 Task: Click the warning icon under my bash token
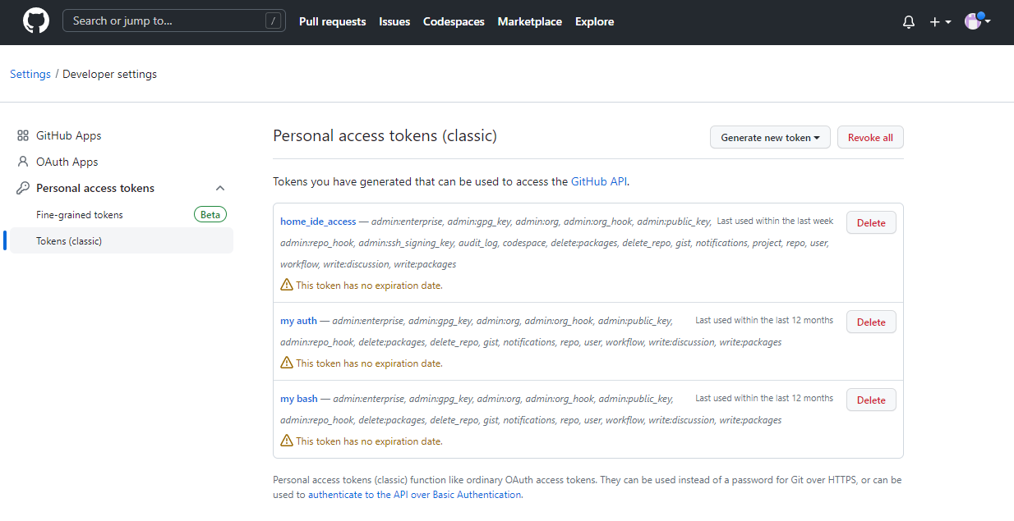287,441
